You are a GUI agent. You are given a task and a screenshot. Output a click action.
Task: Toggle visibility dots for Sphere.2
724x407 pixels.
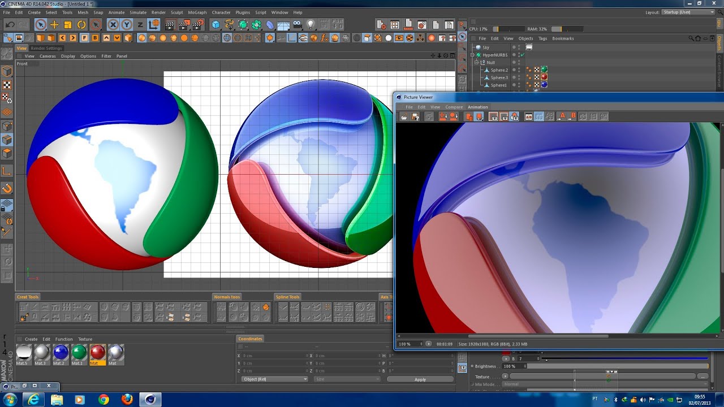[519, 70]
